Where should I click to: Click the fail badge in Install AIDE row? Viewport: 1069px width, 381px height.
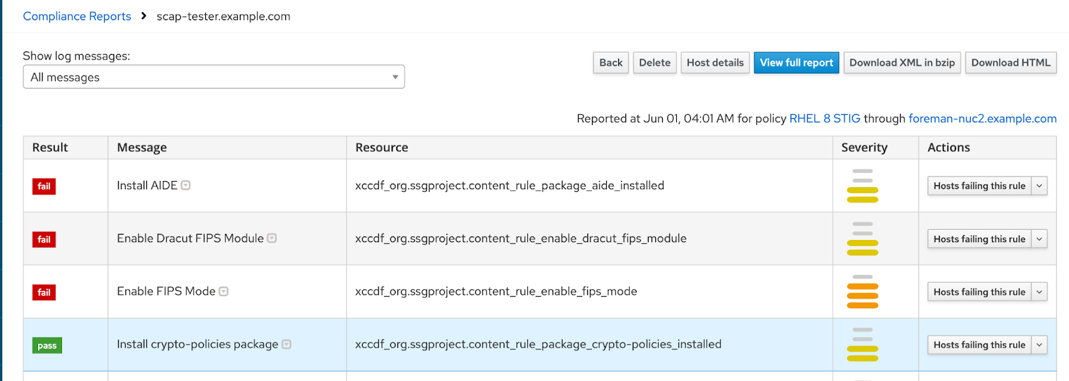point(44,186)
